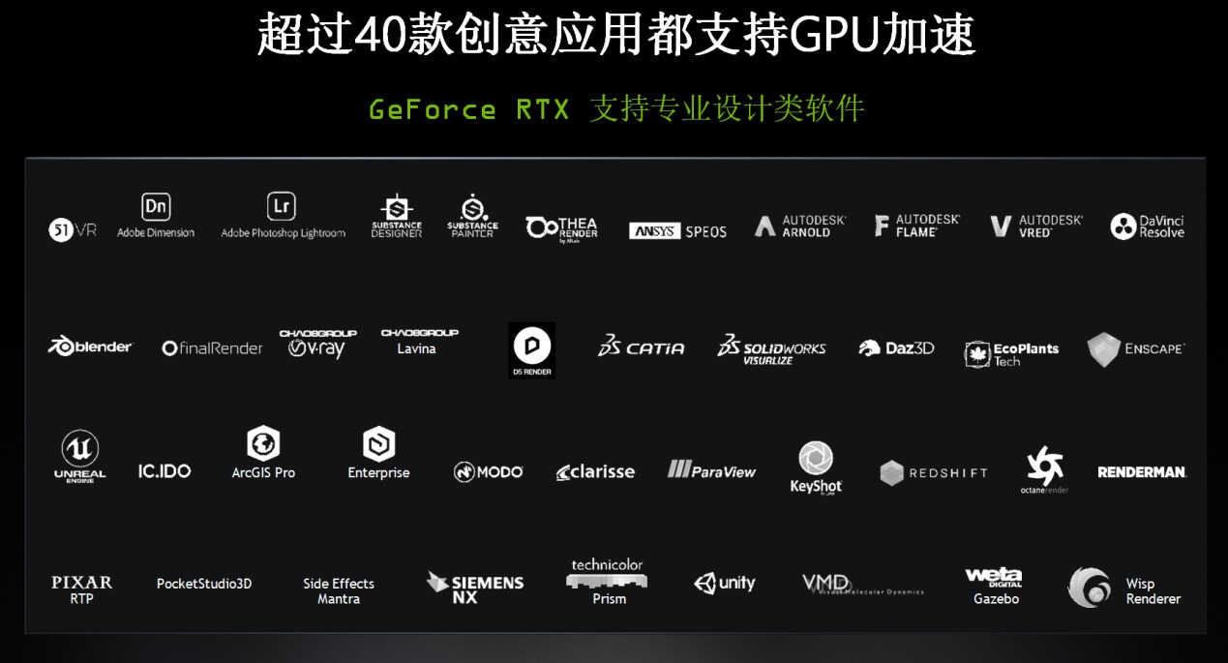1228x663 pixels.
Task: Open the Blender logo
Action: coord(90,347)
